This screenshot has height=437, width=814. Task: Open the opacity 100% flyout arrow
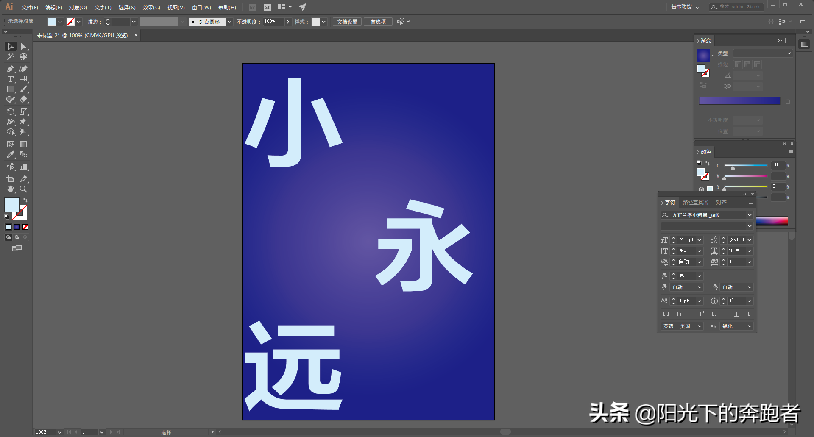coord(288,22)
